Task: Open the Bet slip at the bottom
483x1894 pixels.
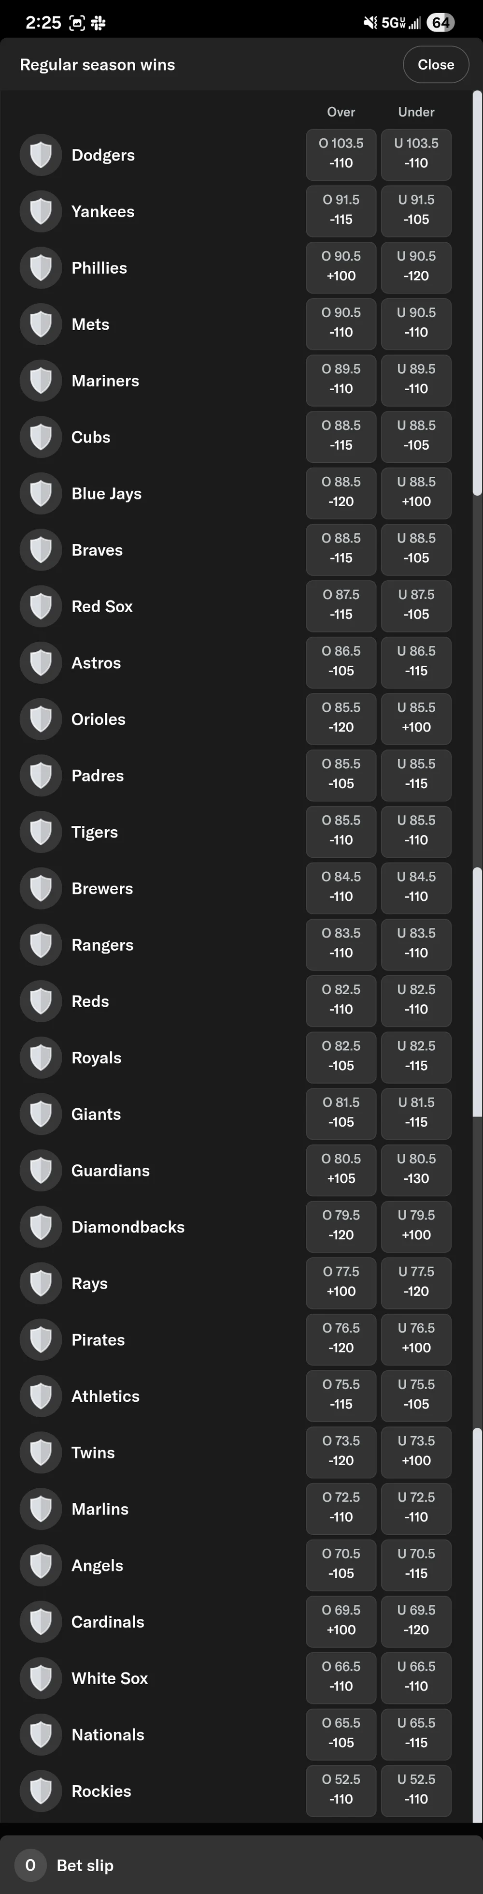Action: coord(84,1865)
